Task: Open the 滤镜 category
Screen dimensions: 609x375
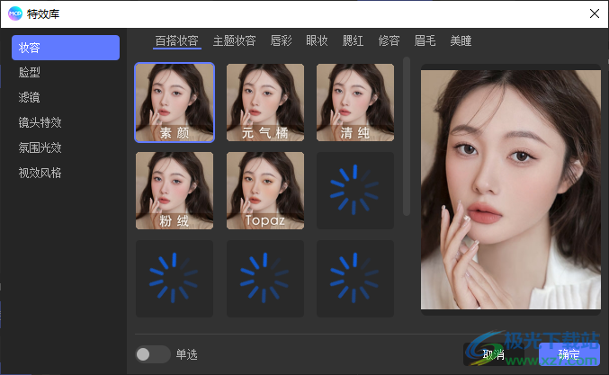Action: click(x=30, y=97)
